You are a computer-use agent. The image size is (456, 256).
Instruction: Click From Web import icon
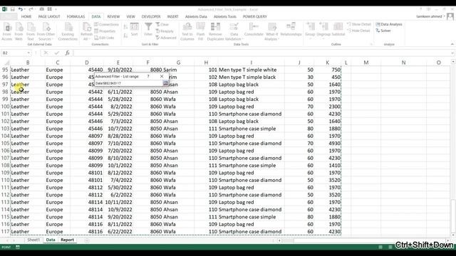19,31
